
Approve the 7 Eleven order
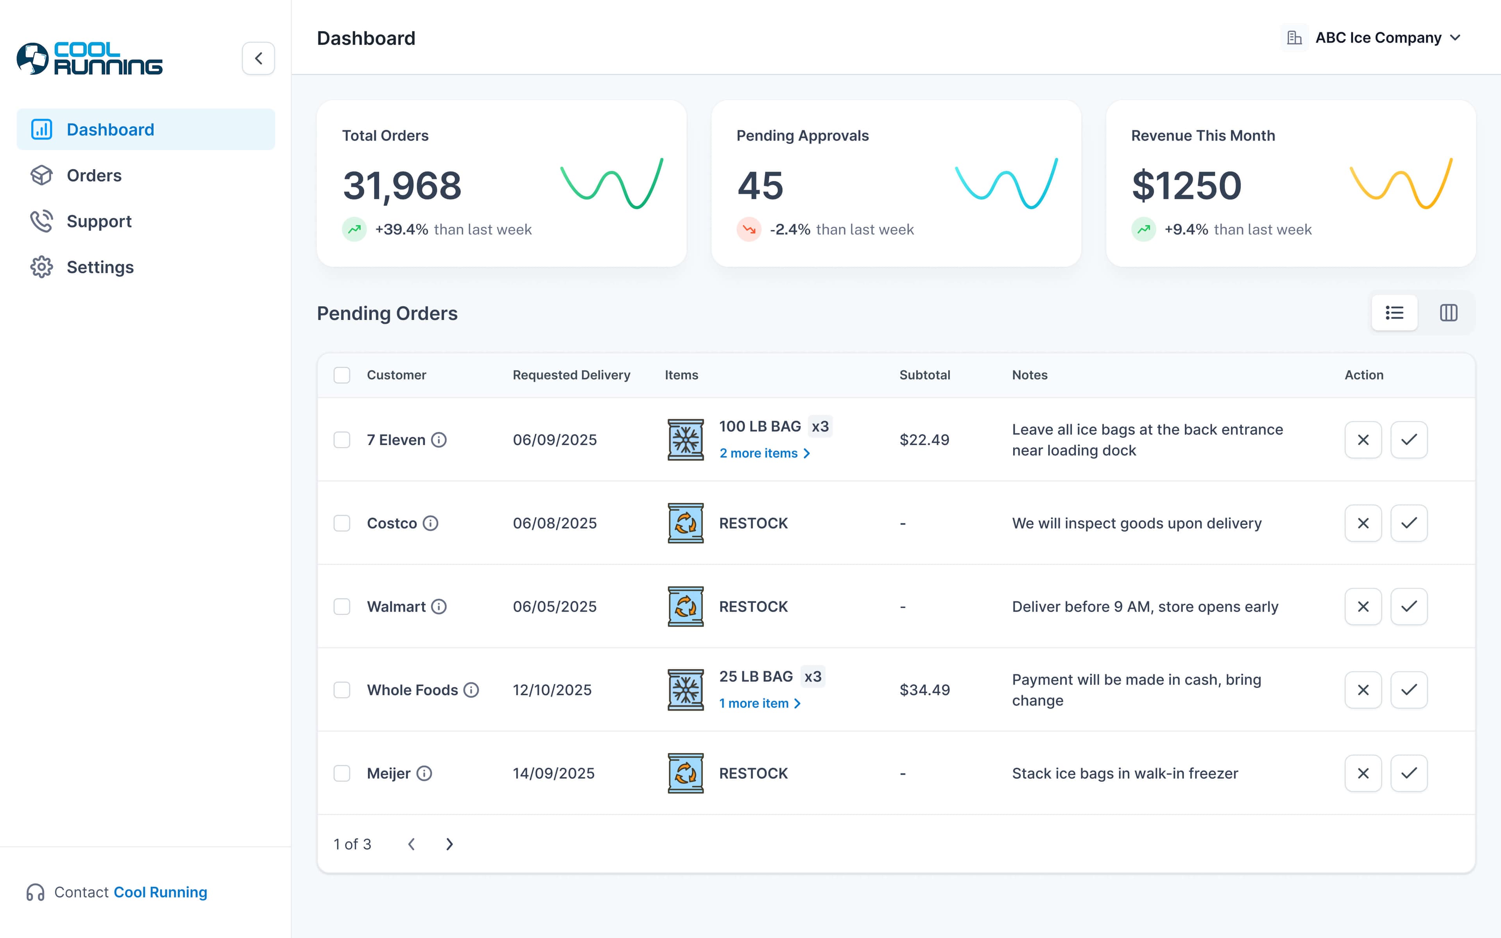pyautogui.click(x=1409, y=440)
